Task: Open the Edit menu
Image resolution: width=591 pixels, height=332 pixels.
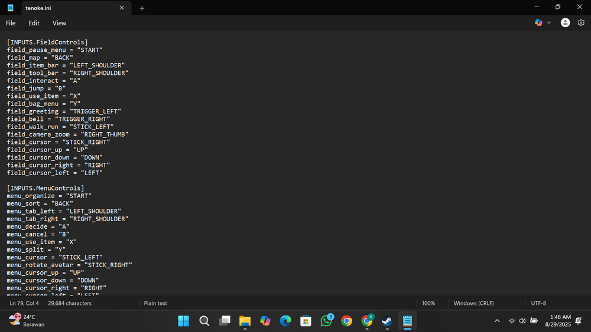Action: coord(34,23)
